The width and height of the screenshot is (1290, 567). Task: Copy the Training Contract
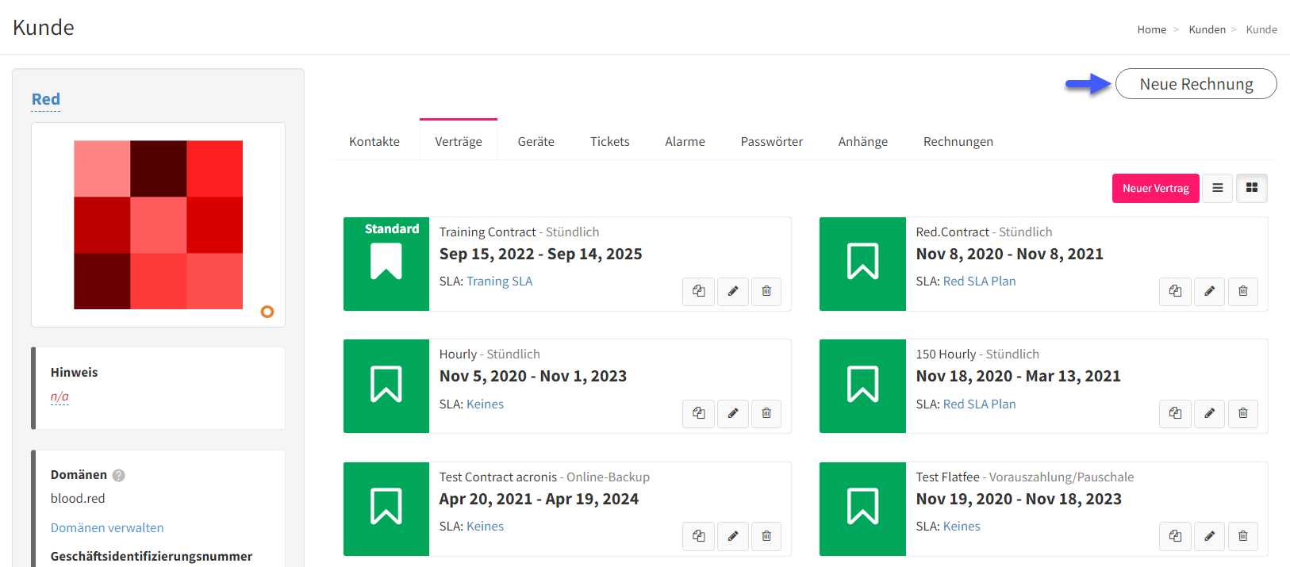point(699,291)
